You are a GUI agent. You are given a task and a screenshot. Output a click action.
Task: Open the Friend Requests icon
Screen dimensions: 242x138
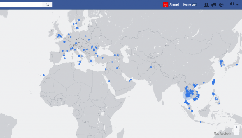[x=206, y=5]
